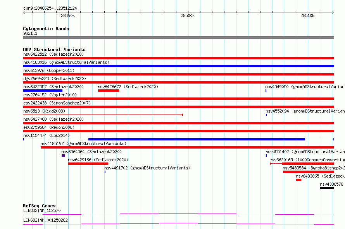Click the DGV Structural Variants track title
The height and width of the screenshot is (229, 345).
click(x=54, y=50)
